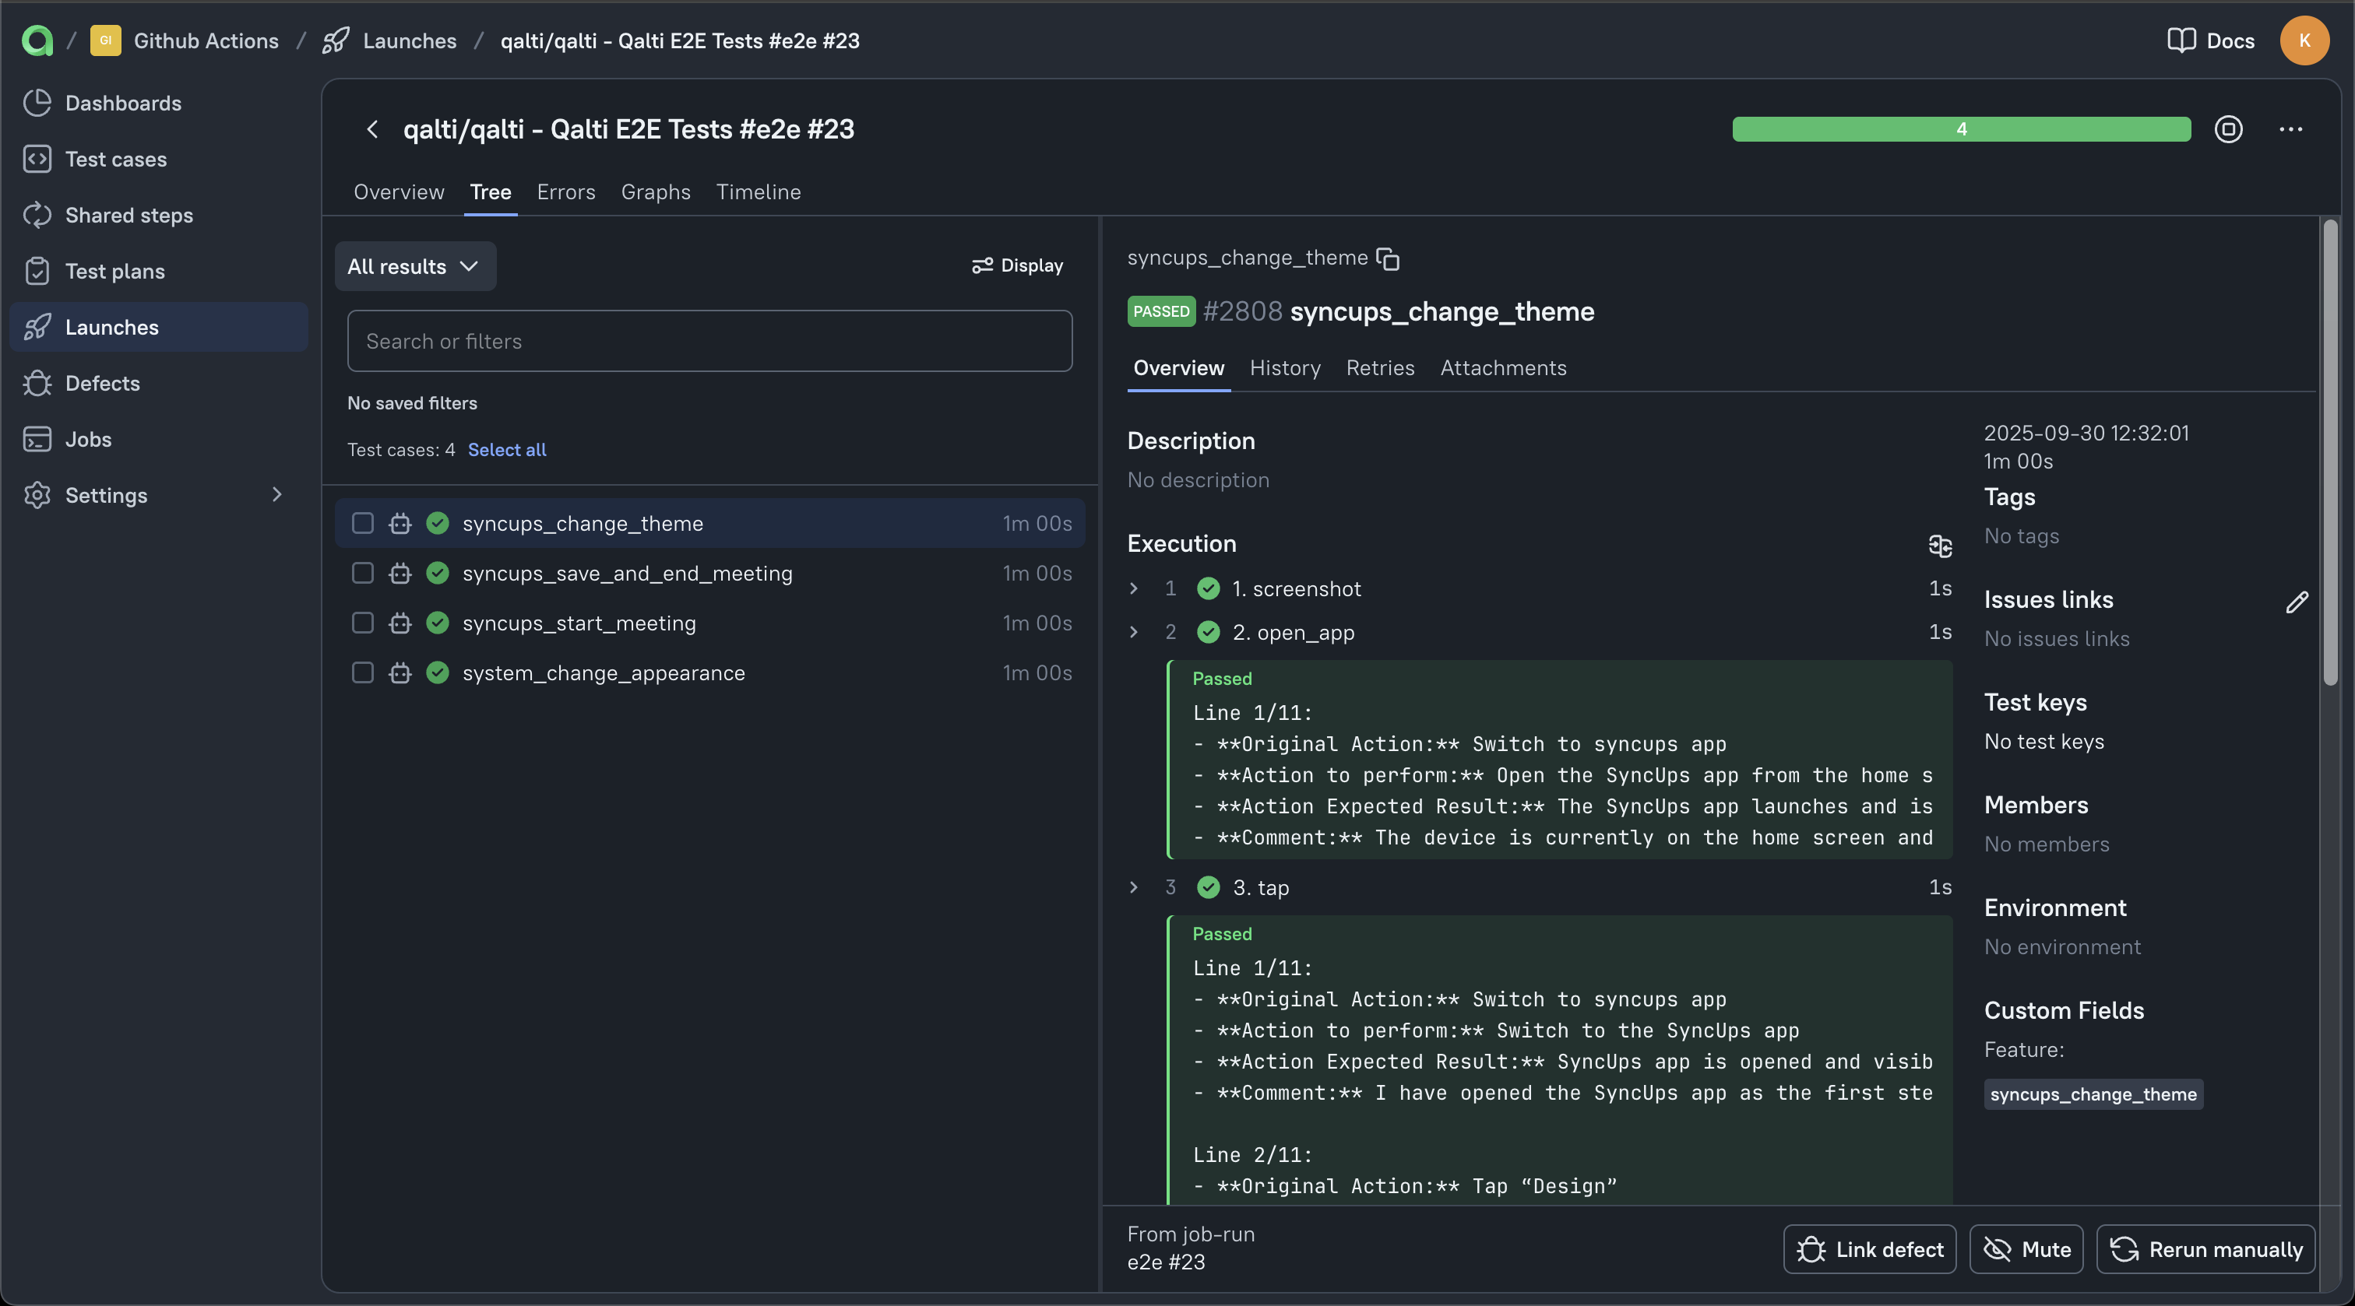Image resolution: width=2355 pixels, height=1306 pixels.
Task: Rerun the test manually
Action: click(2206, 1249)
